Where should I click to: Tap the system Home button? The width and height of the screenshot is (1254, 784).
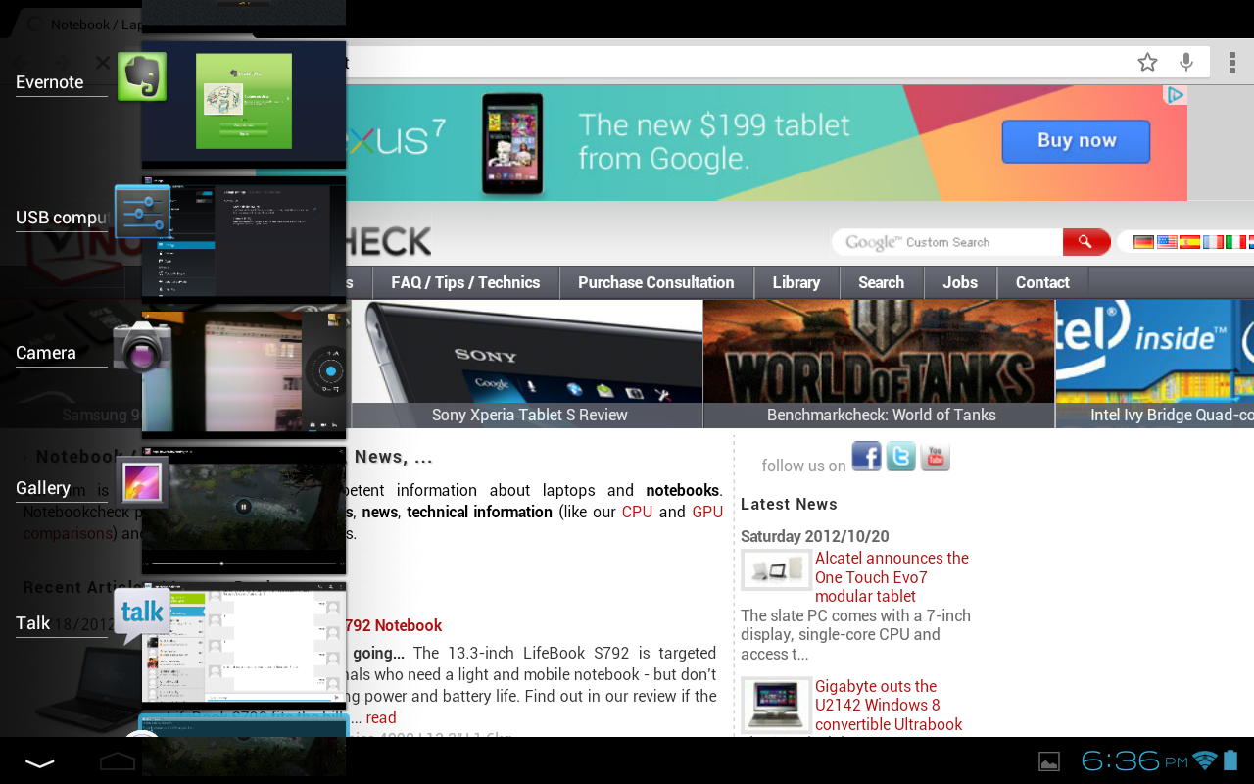click(118, 761)
